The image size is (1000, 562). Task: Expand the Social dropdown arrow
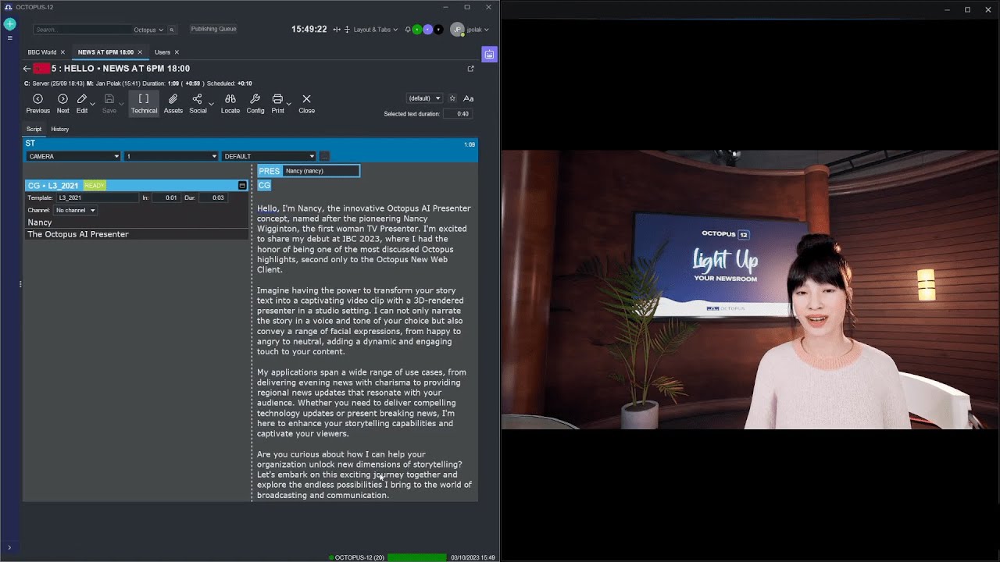pos(211,104)
